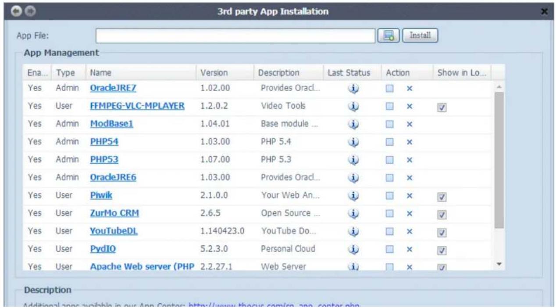The height and width of the screenshot is (308, 556).
Task: Open the PydIO app link
Action: [x=103, y=249]
